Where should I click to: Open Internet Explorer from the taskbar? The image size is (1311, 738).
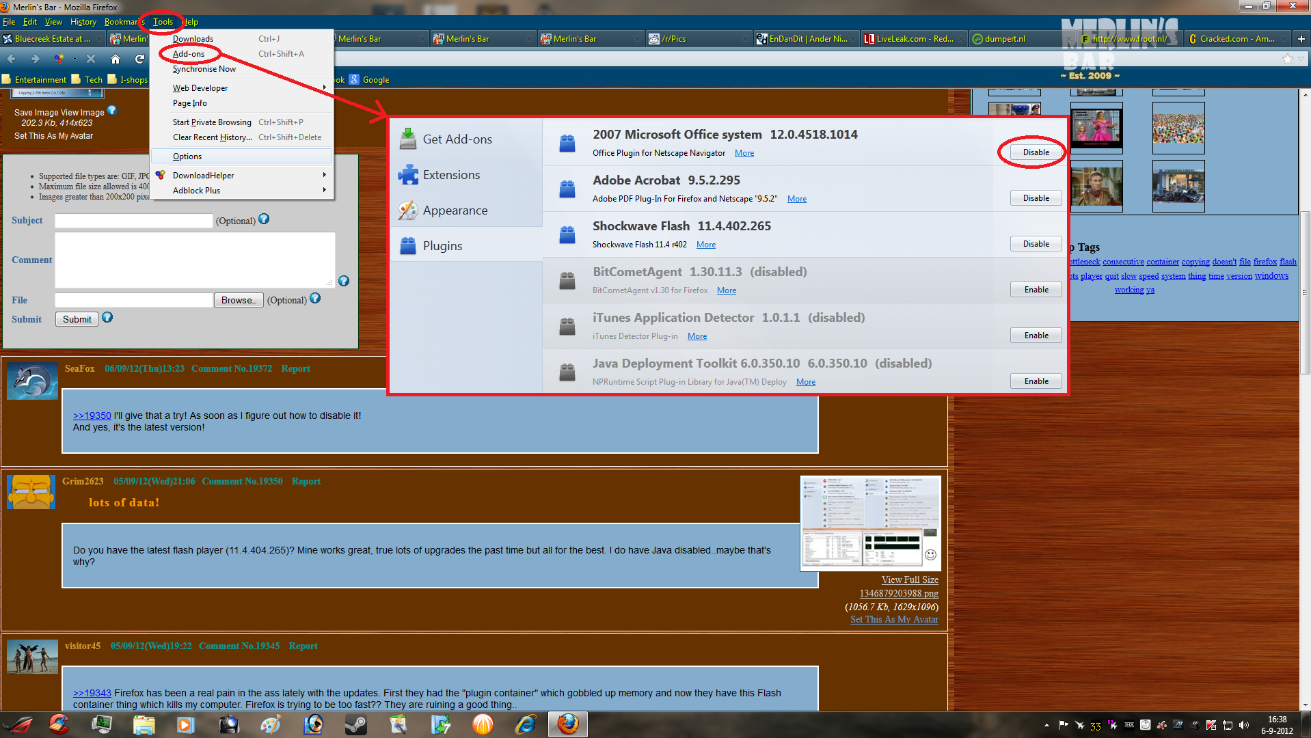526,724
